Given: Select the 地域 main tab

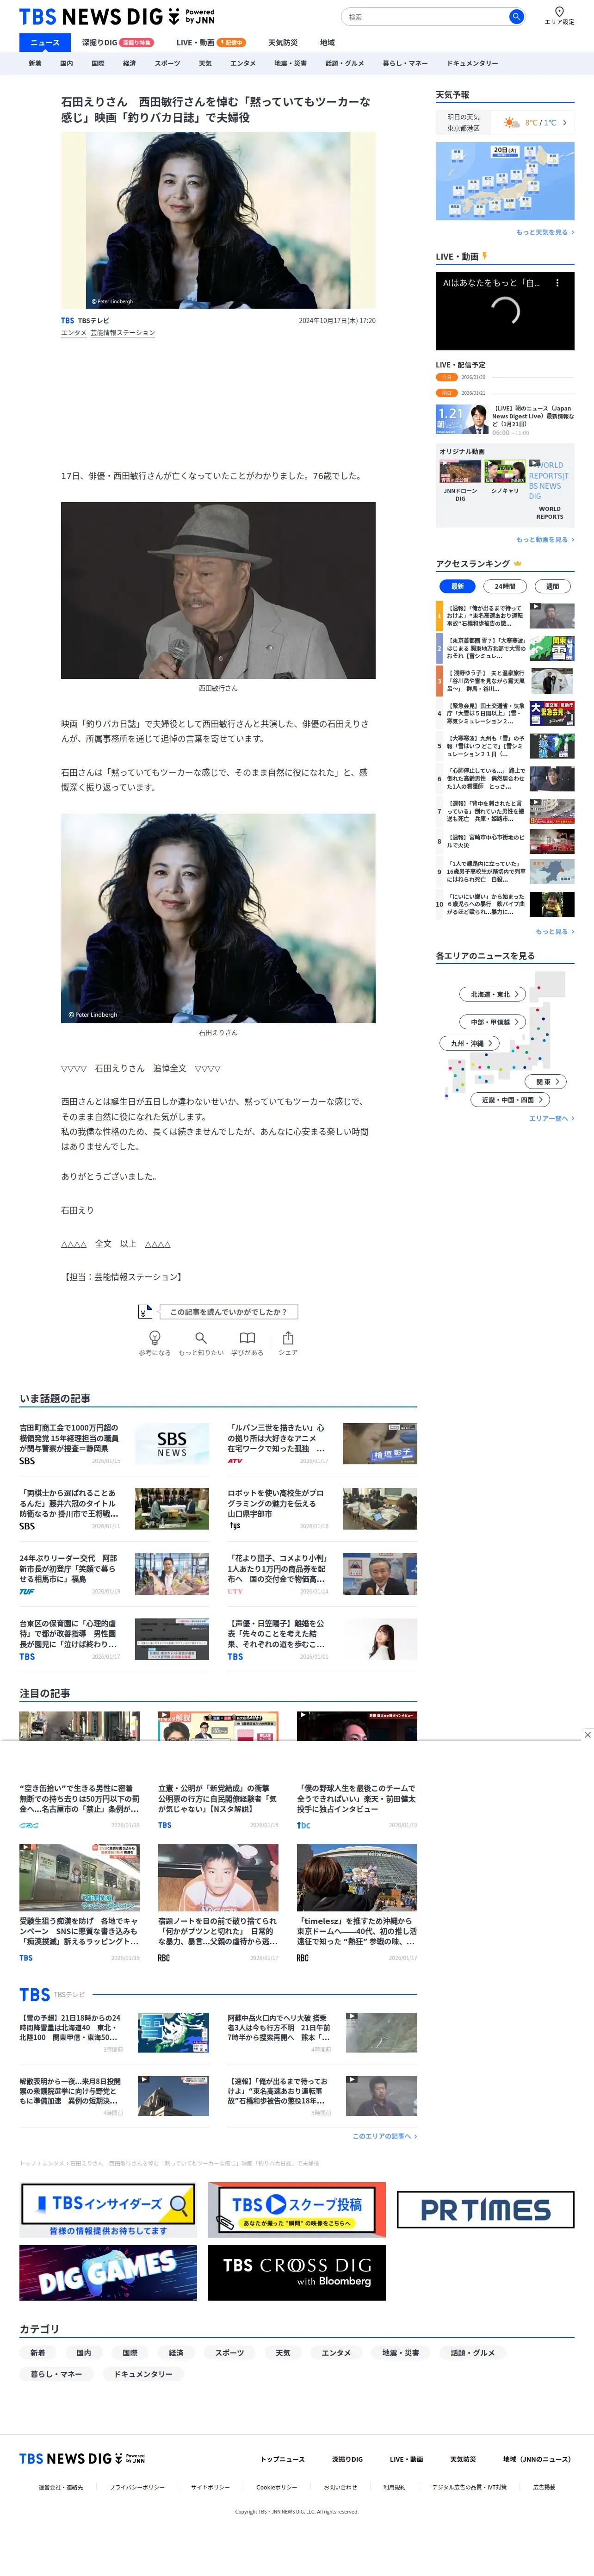Looking at the screenshot, I should [327, 43].
